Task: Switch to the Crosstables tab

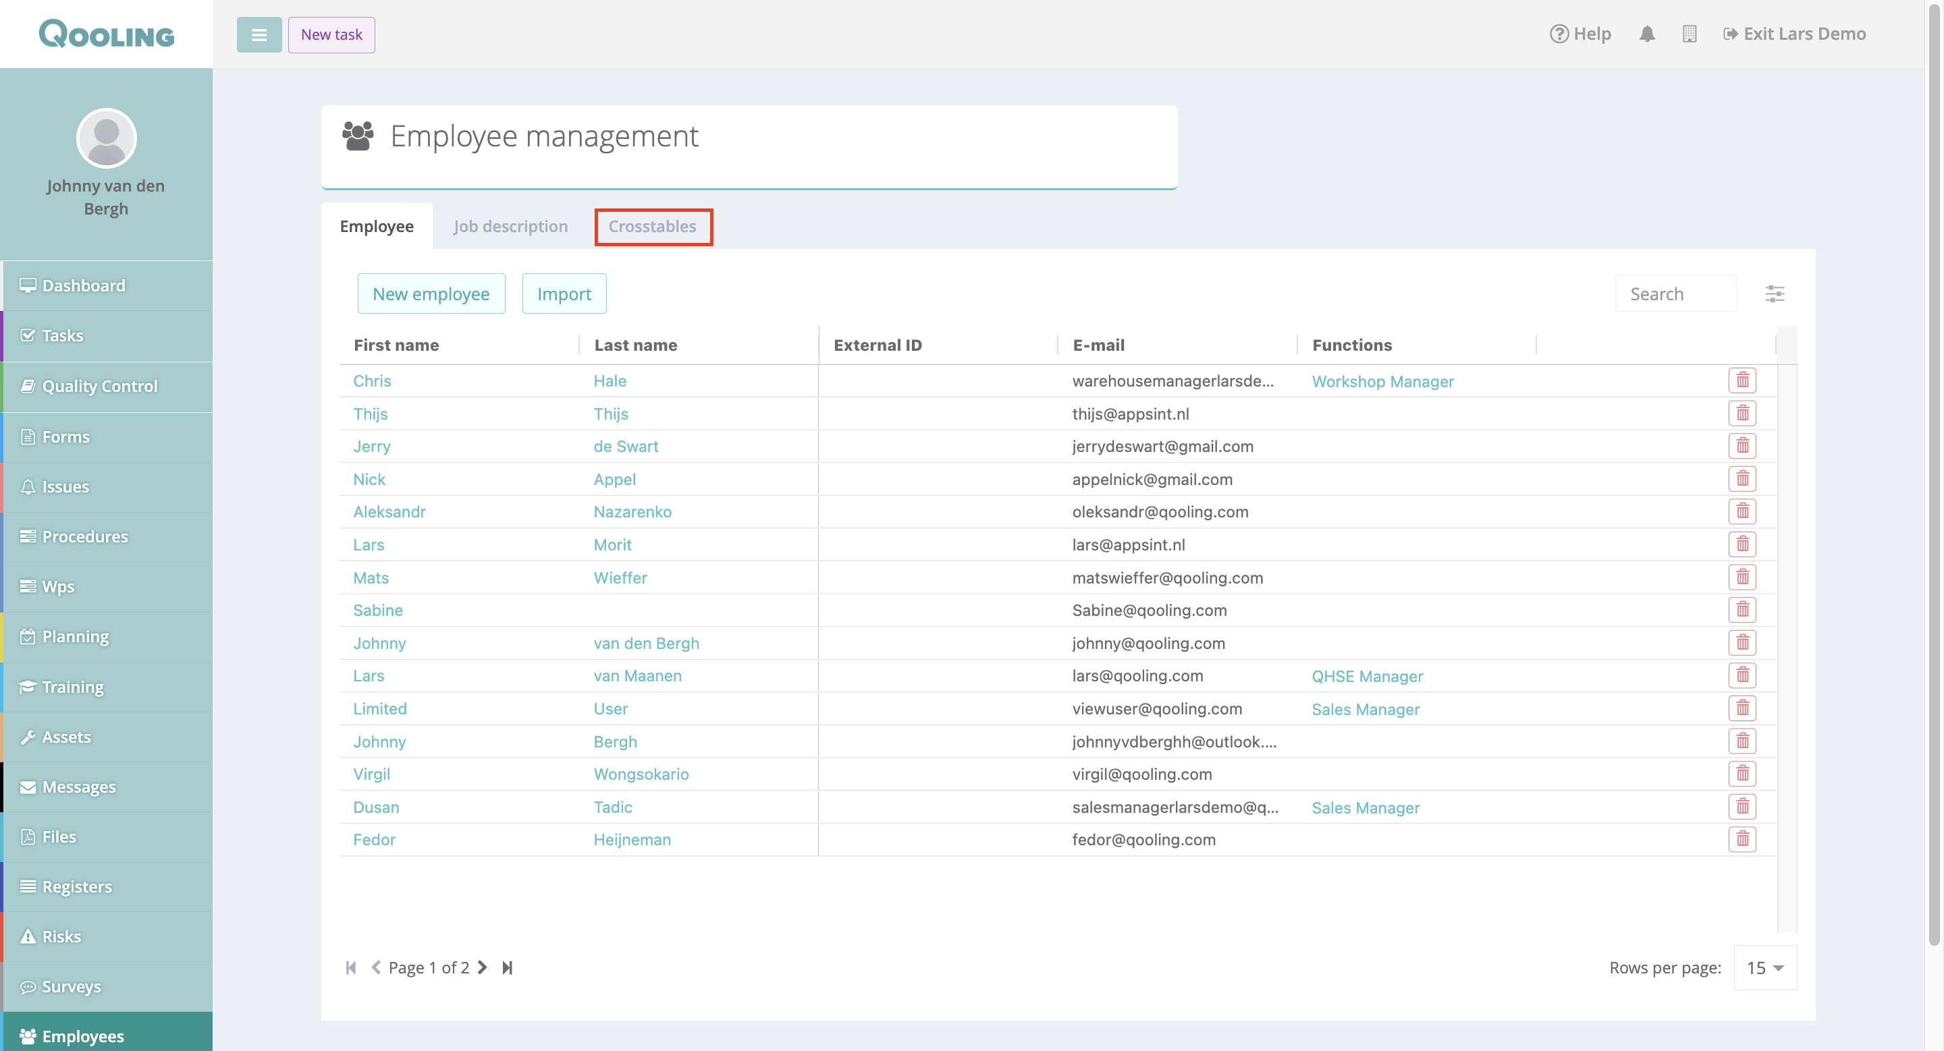Action: [x=653, y=226]
